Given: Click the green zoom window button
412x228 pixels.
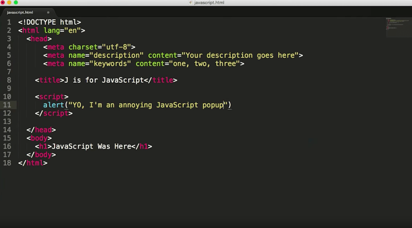Looking at the screenshot, I should 16,3.
